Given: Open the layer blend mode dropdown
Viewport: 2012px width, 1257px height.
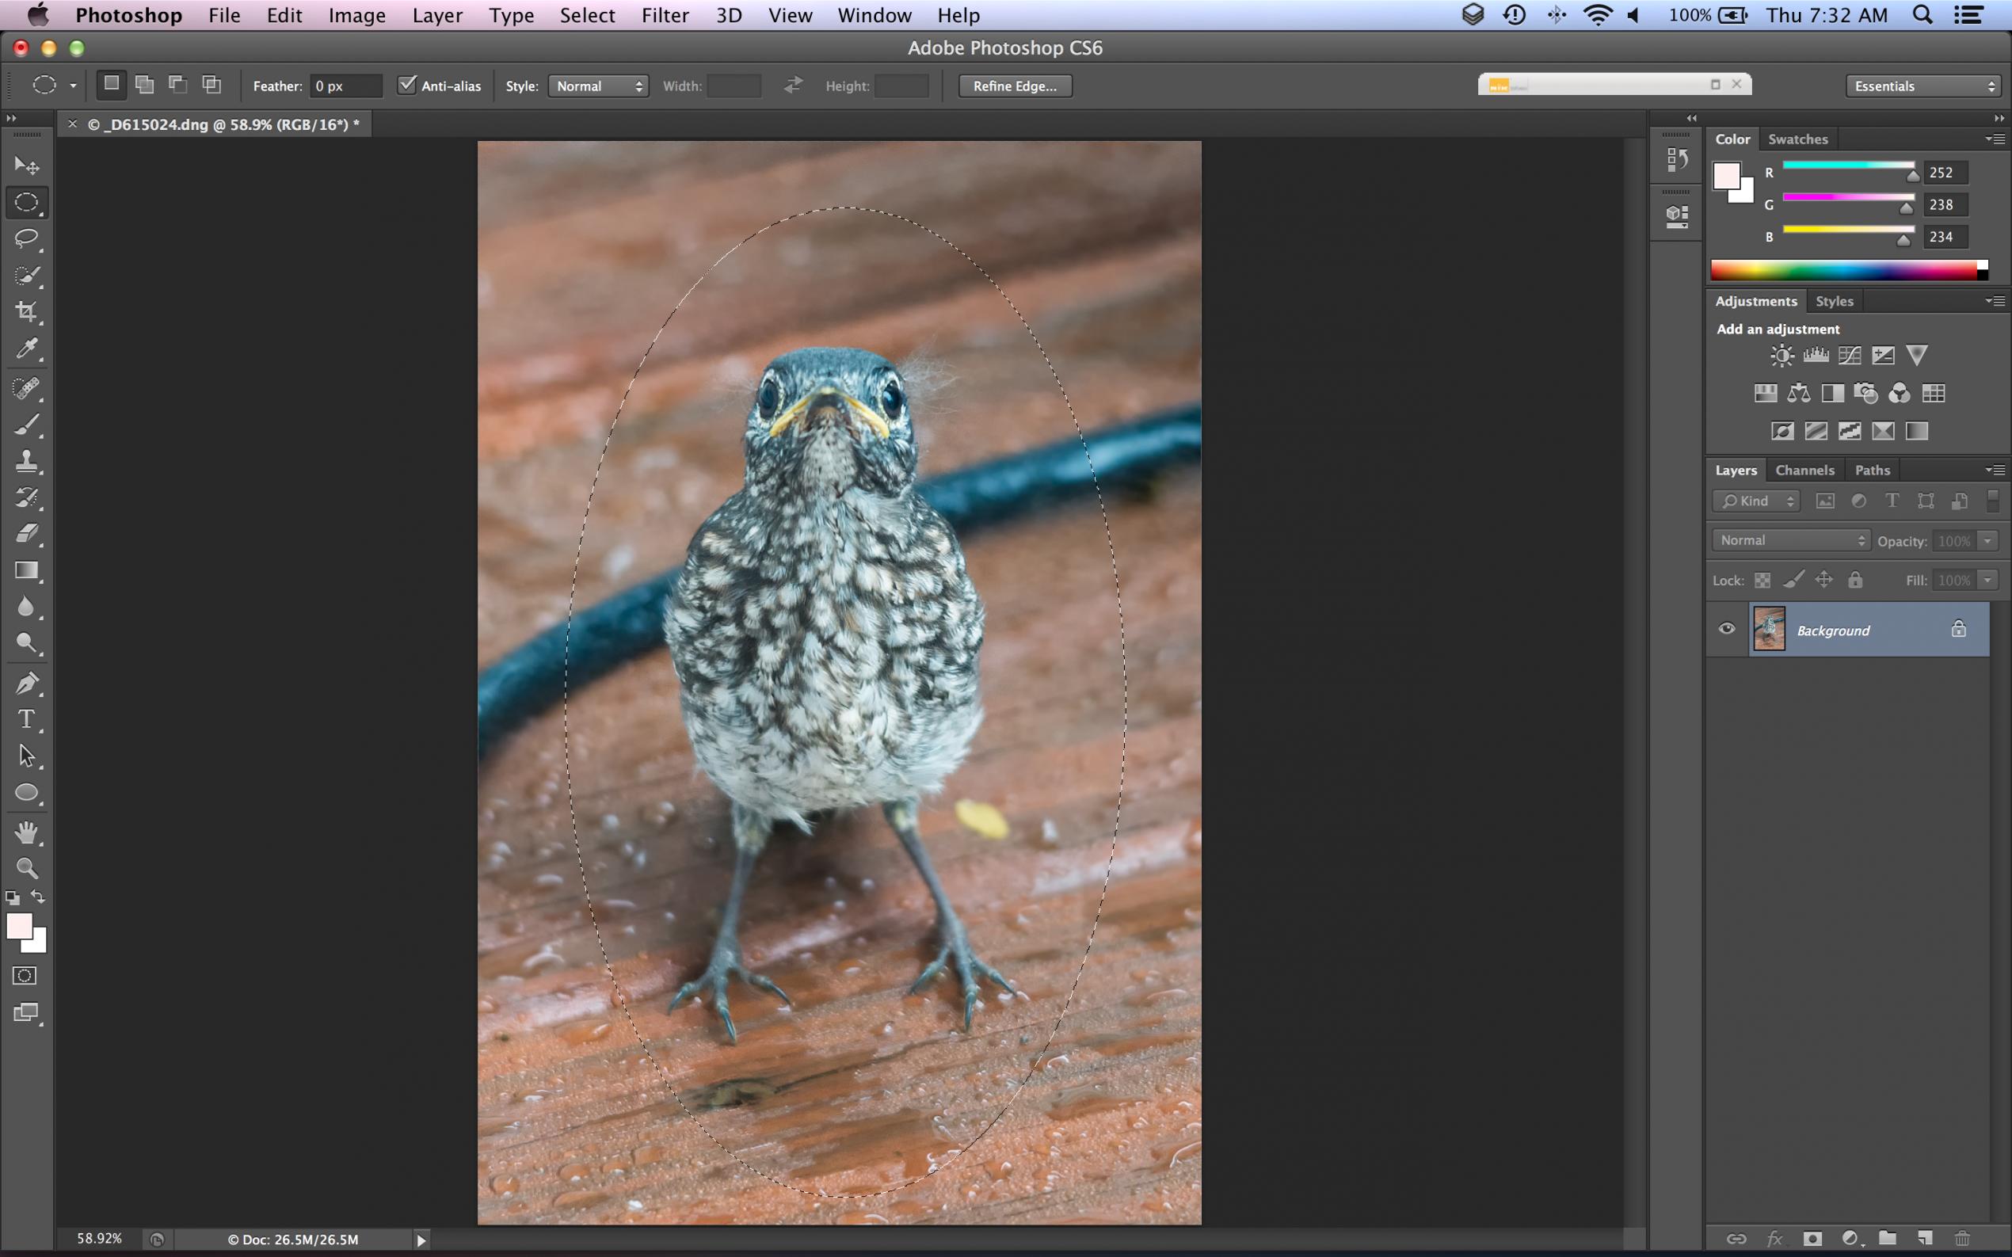Looking at the screenshot, I should tap(1791, 540).
